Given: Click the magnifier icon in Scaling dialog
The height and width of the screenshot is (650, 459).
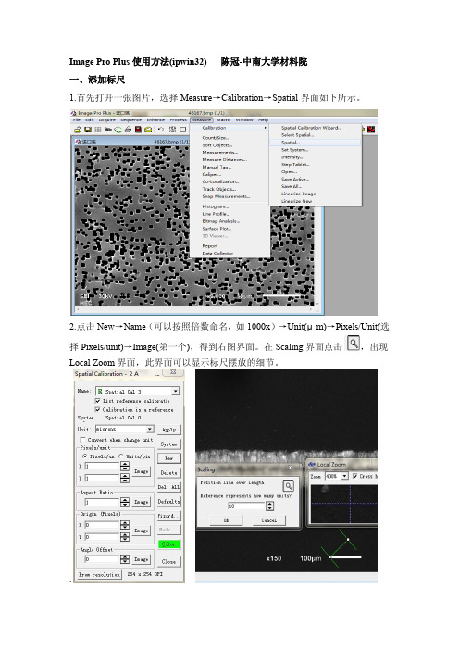Looking at the screenshot, I should point(289,485).
